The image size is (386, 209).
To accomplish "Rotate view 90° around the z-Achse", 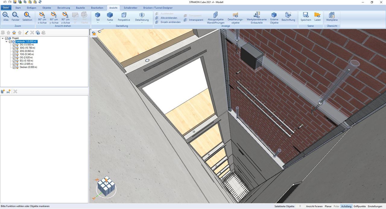I will pos(65,15).
